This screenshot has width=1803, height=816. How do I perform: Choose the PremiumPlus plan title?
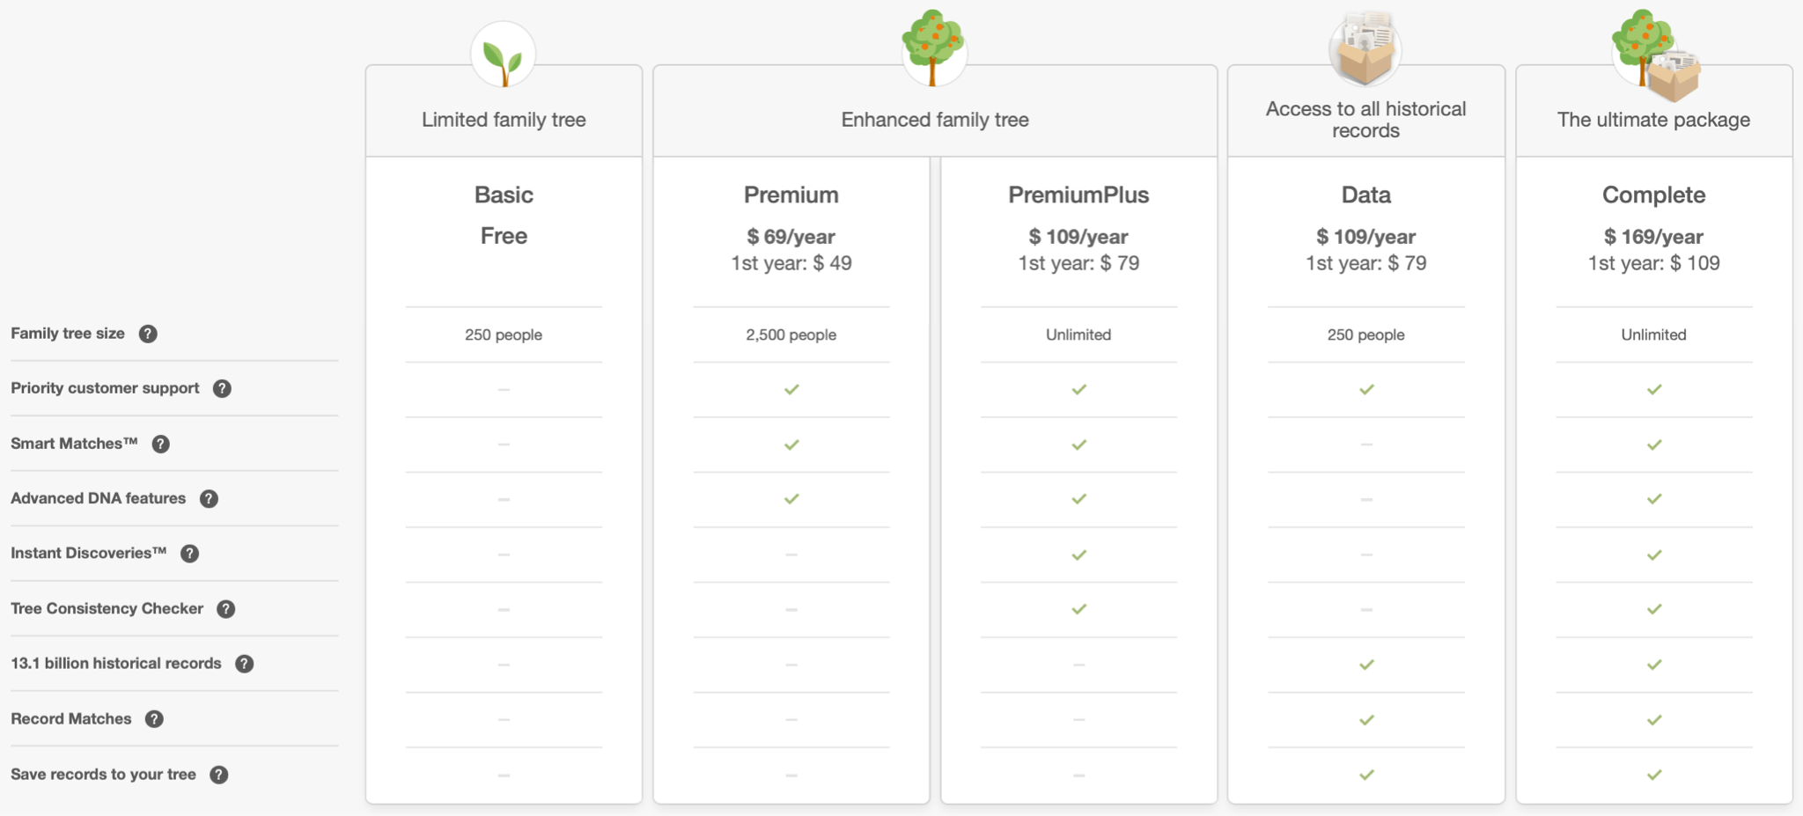pos(1078,195)
